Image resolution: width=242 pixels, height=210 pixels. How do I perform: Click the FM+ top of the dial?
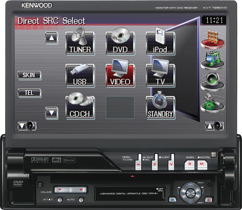[191, 184]
